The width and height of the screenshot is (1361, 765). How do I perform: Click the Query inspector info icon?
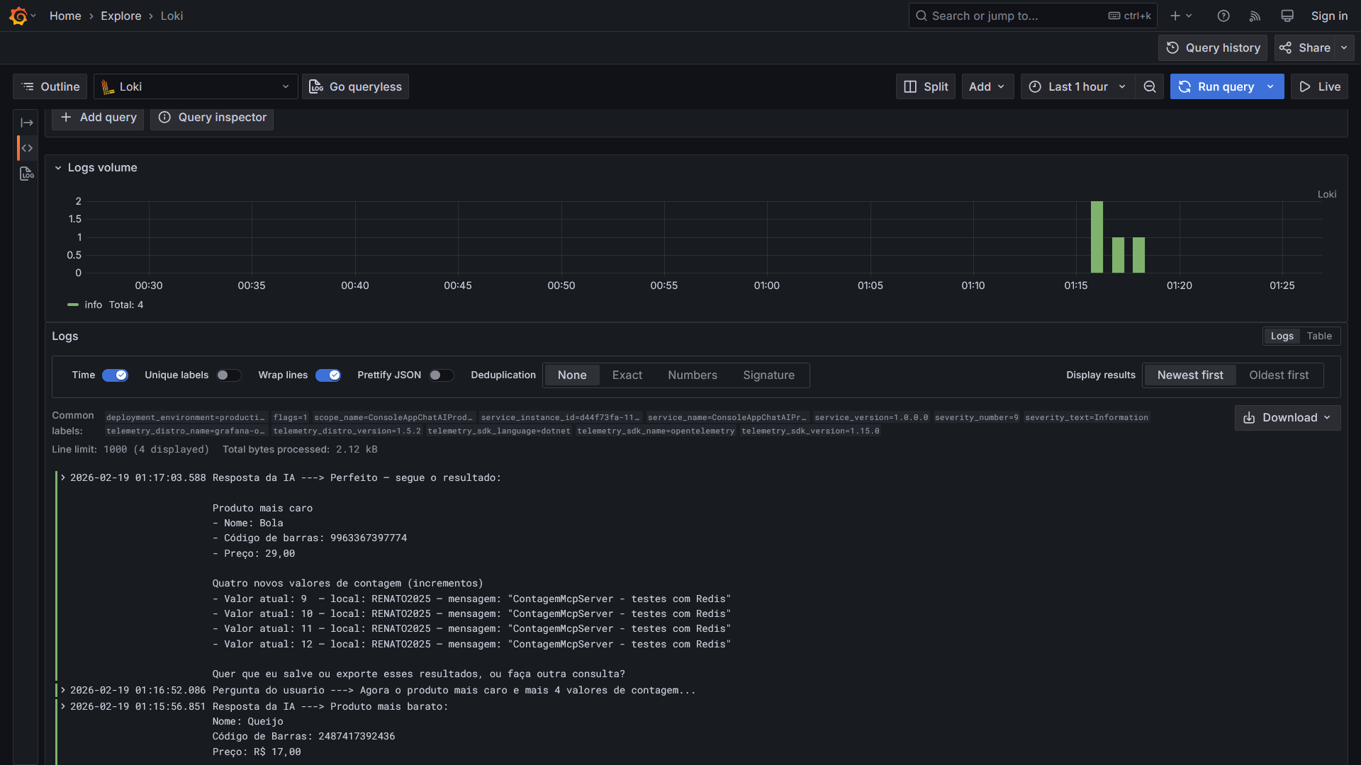pos(164,117)
